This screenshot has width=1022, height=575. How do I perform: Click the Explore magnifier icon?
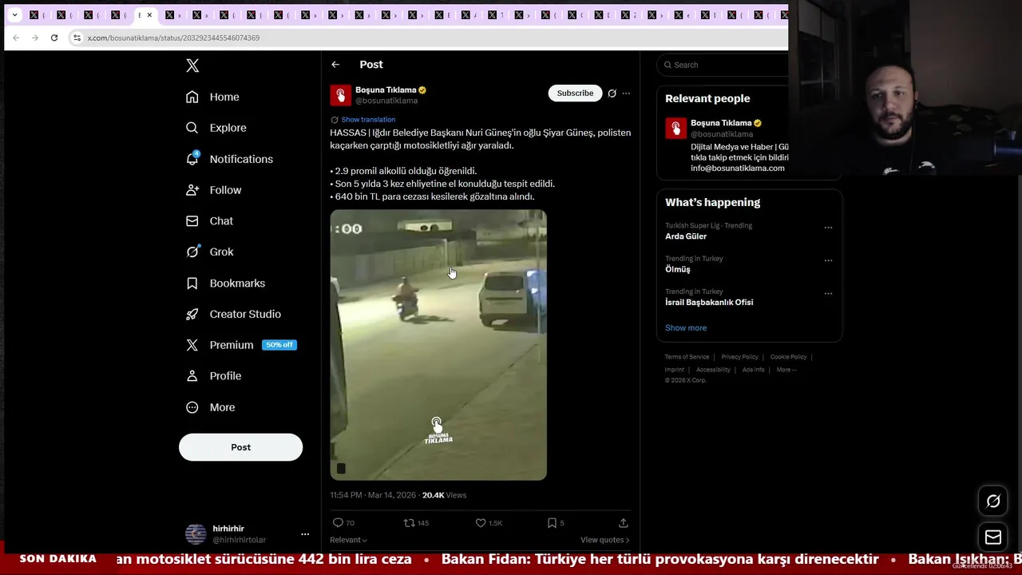192,128
